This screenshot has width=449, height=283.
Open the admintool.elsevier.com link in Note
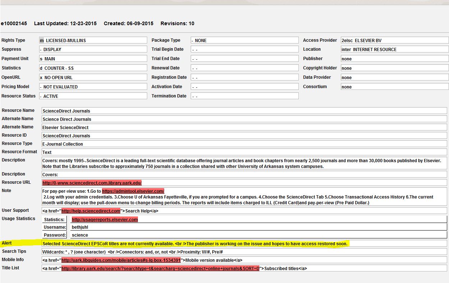pos(133,191)
